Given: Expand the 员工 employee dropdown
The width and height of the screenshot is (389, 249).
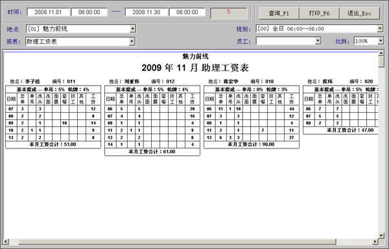Looking at the screenshot, I should tap(318, 41).
